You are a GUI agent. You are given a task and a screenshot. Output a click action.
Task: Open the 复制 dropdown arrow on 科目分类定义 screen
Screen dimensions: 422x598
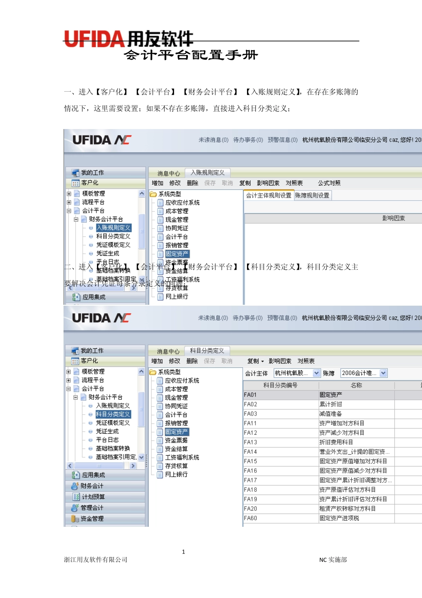pyautogui.click(x=263, y=361)
